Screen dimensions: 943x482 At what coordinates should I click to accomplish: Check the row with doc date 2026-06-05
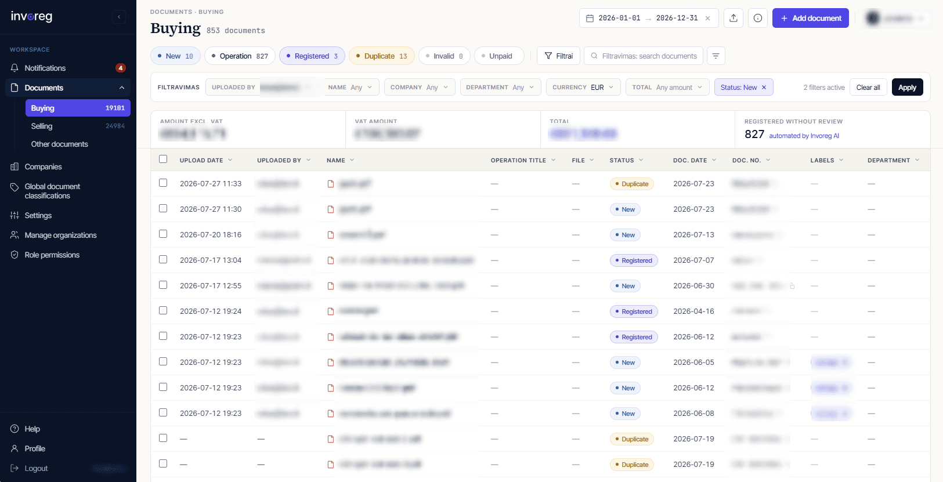coord(163,361)
